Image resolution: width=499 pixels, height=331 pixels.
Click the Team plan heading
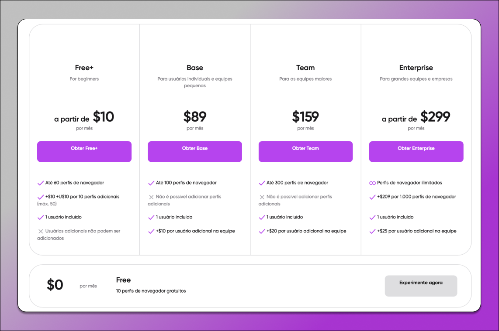point(305,68)
